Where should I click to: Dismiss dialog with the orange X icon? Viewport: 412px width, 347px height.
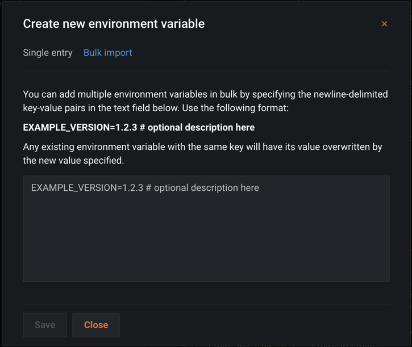(384, 24)
